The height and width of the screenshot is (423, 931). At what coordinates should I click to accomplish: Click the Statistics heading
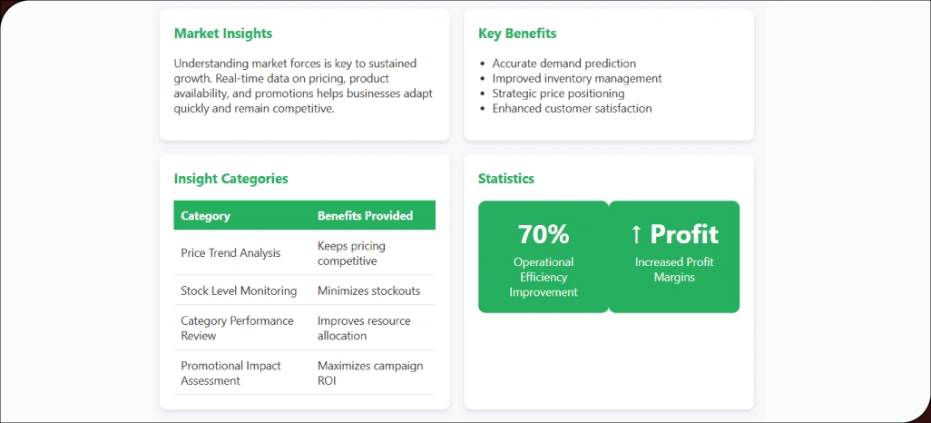[506, 179]
